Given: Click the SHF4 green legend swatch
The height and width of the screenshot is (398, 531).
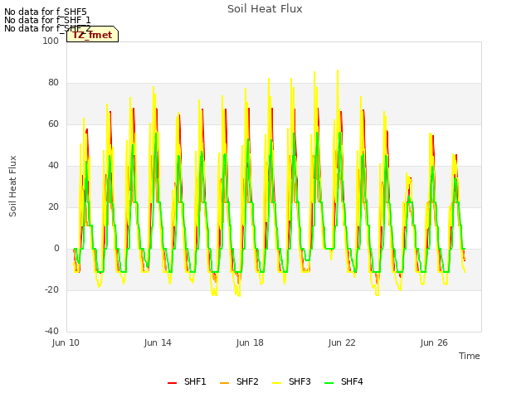Looking at the screenshot, I should pyautogui.click(x=329, y=383).
